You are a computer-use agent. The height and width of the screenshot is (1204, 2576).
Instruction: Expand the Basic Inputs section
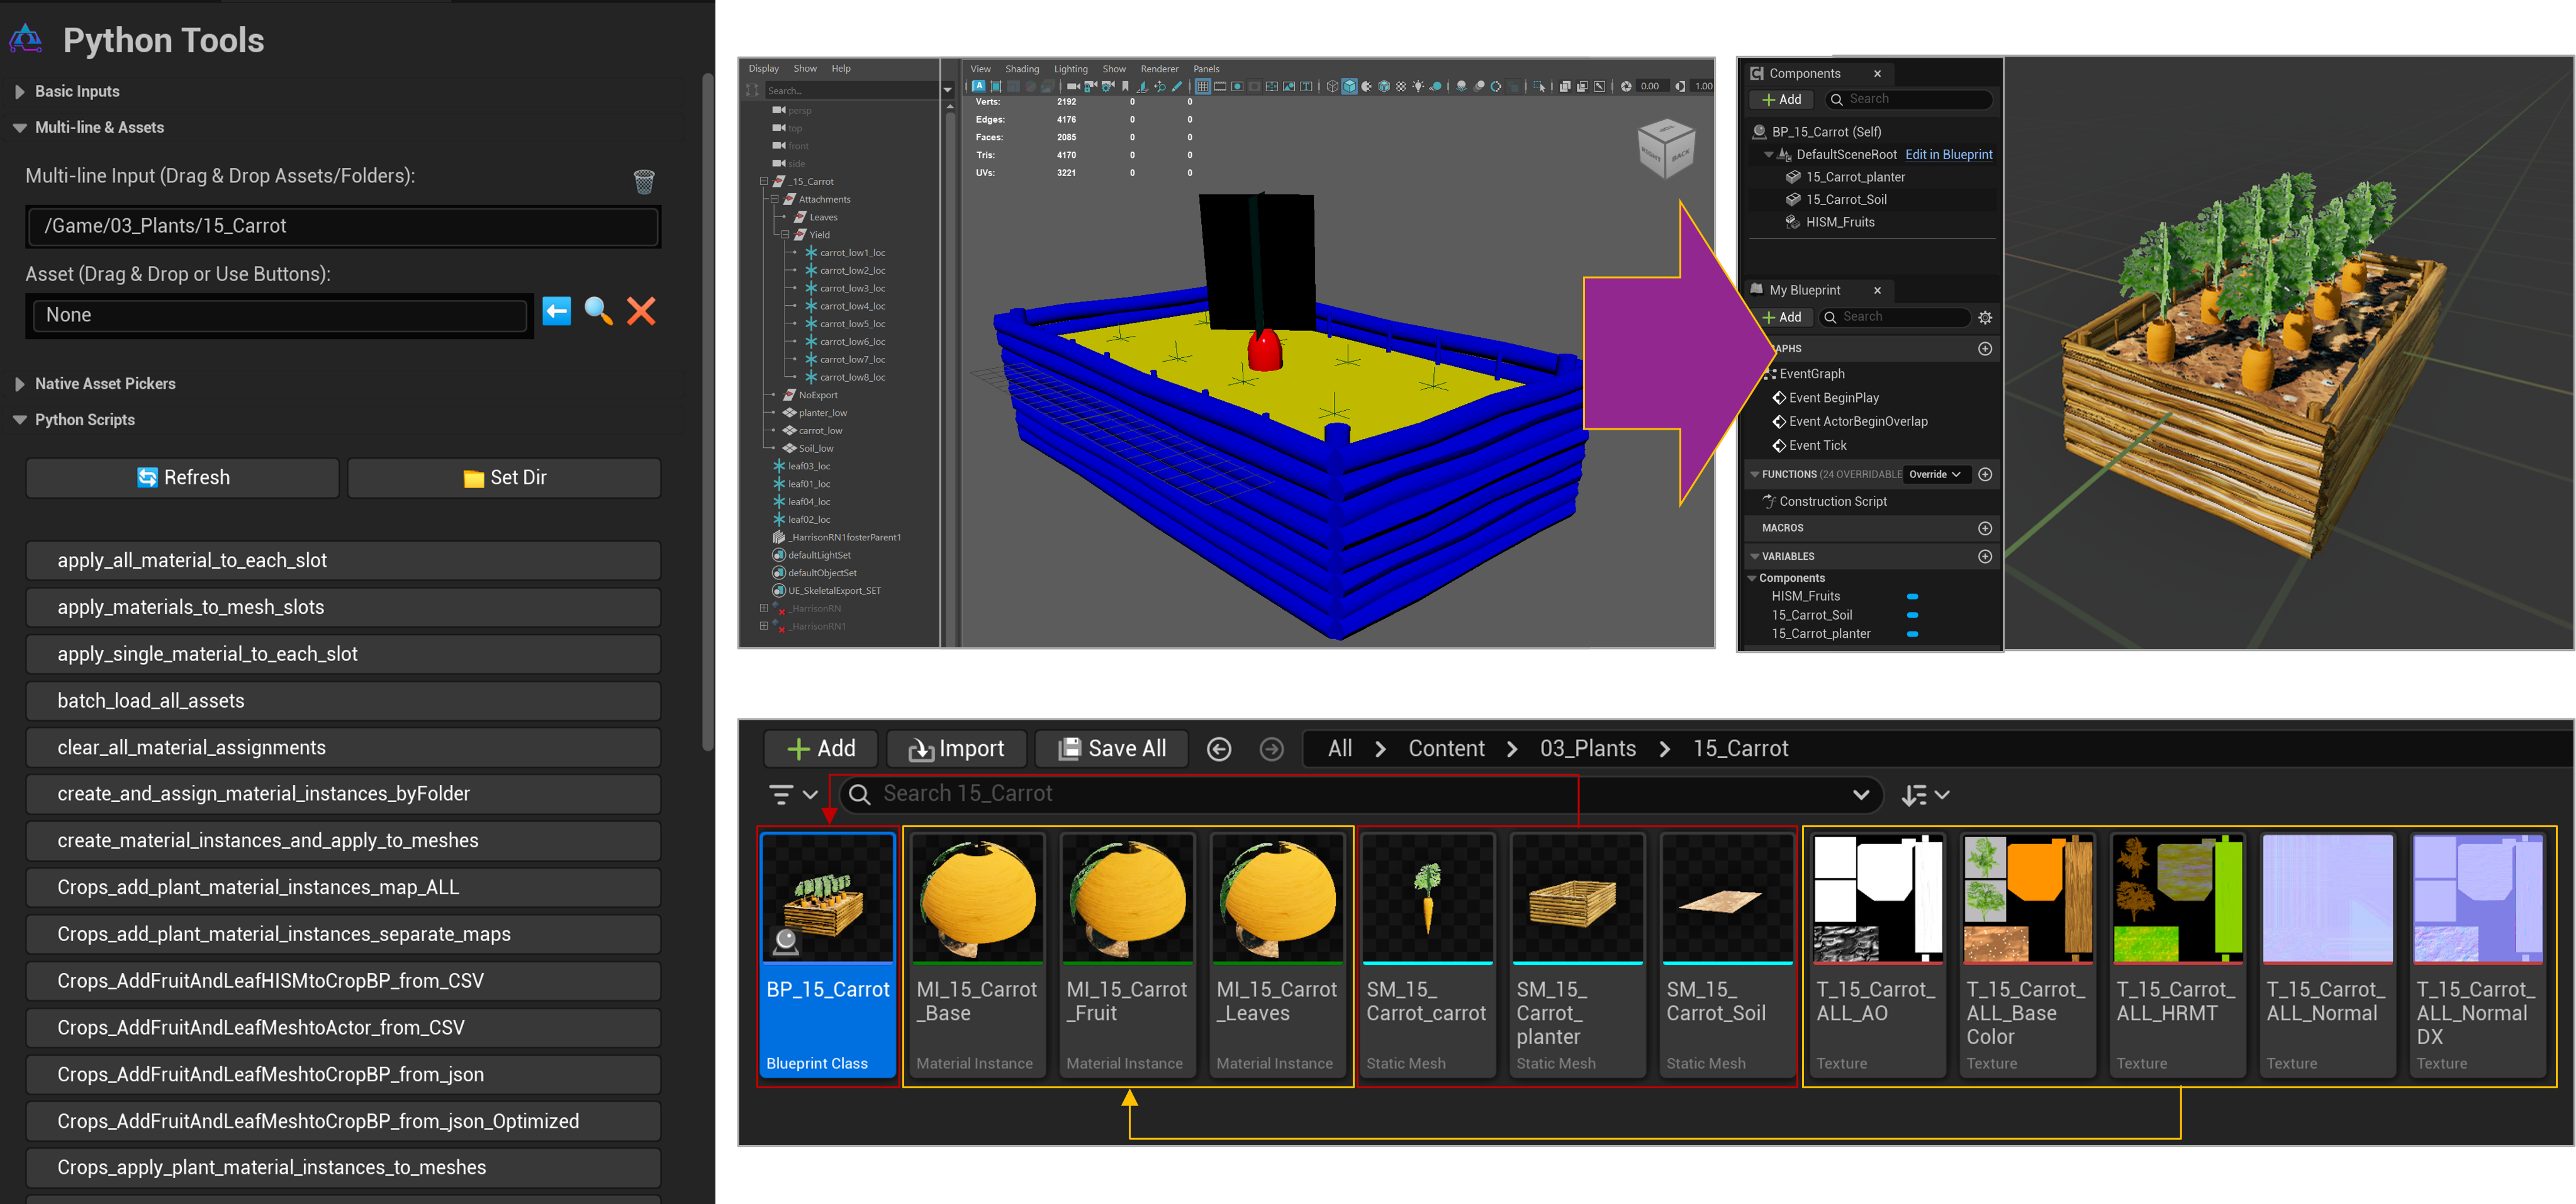point(19,91)
